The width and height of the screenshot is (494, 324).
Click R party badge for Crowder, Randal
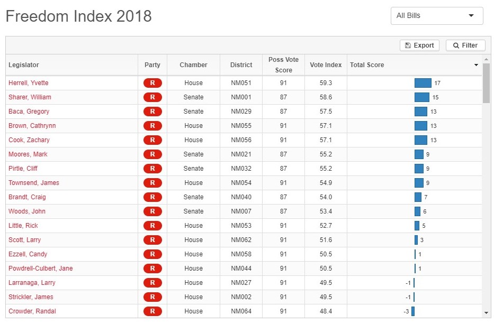click(152, 311)
